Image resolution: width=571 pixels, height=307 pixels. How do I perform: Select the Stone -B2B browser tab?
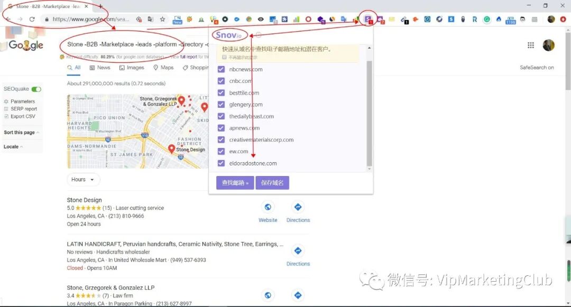[x=48, y=6]
